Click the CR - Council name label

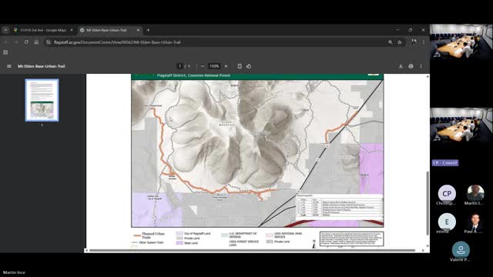pyautogui.click(x=445, y=162)
